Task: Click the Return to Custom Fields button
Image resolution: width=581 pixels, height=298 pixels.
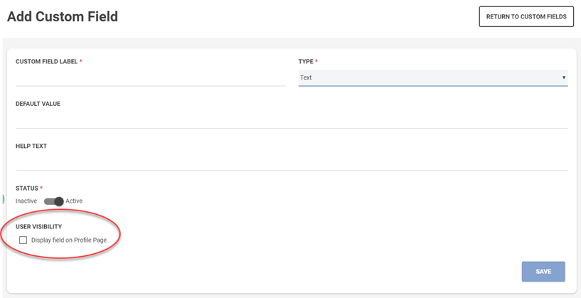Action: click(526, 16)
